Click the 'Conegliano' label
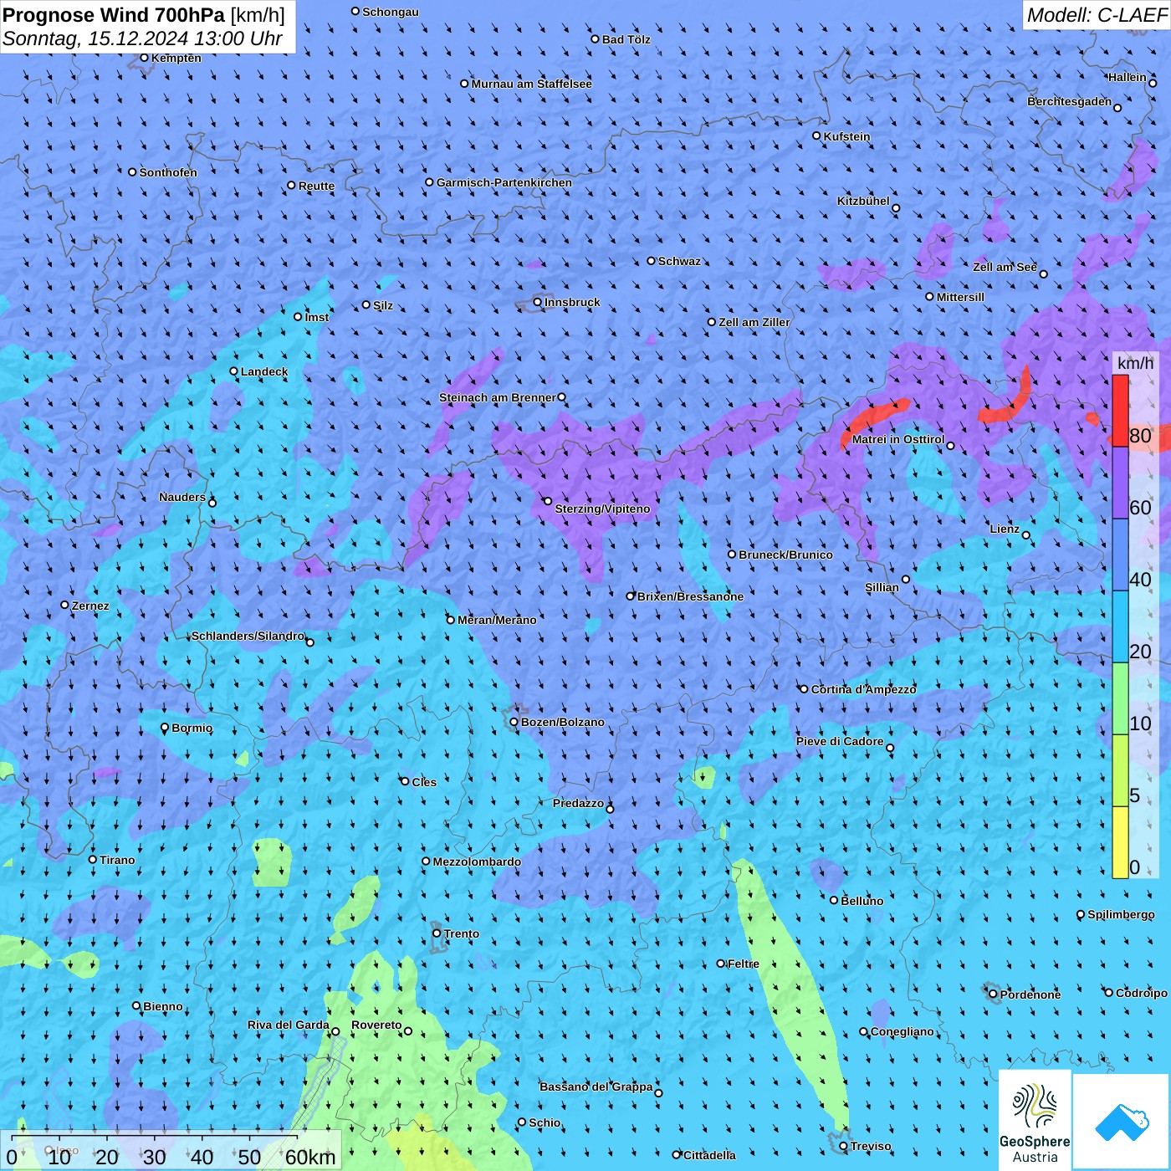Image resolution: width=1171 pixels, height=1171 pixels. pos(903,1031)
